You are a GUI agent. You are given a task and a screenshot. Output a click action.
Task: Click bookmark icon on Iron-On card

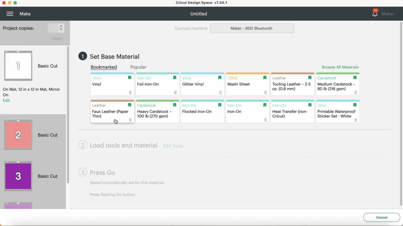[265, 105]
